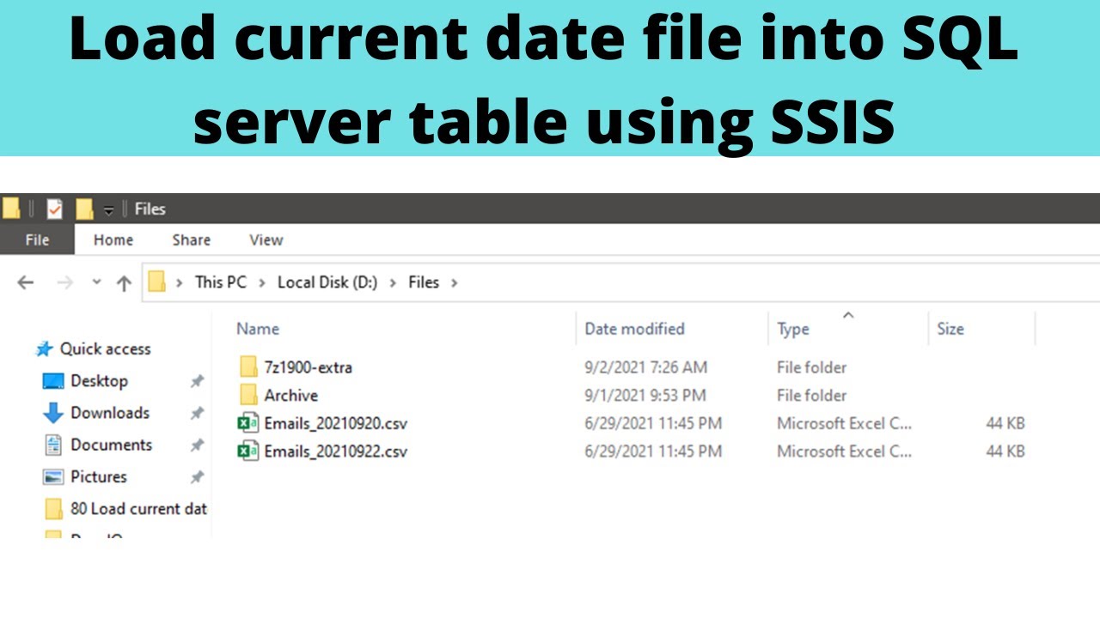Click Local Disk (D:) in the address breadcrumb
The width and height of the screenshot is (1100, 618).
tap(327, 282)
